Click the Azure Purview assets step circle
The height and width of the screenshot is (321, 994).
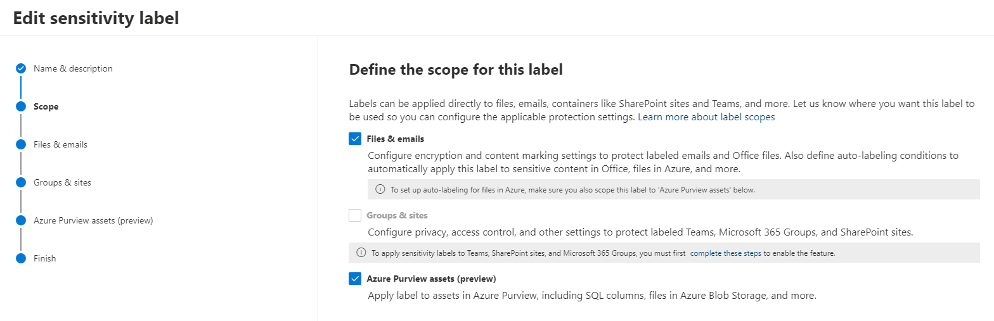click(21, 220)
